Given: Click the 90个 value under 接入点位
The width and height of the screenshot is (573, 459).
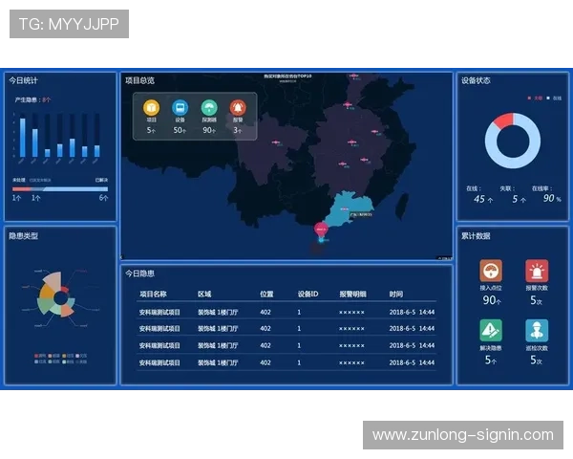Looking at the screenshot, I should [x=492, y=300].
